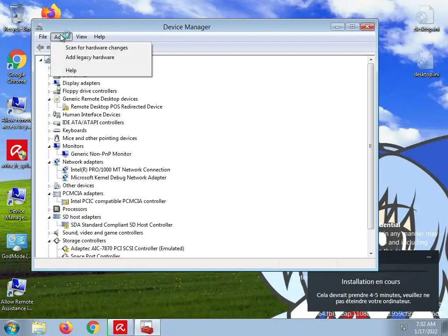The width and height of the screenshot is (448, 336).
Task: Select Remote Desktop POS Redirected Device text
Action: click(116, 107)
